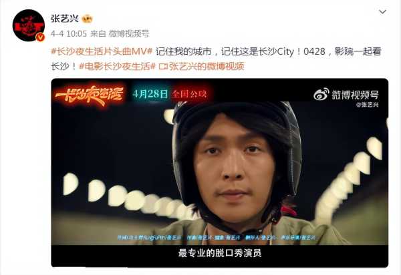The image size is (401, 275).
Task: Click the @张艺兴 watermark in video
Action: [367, 104]
